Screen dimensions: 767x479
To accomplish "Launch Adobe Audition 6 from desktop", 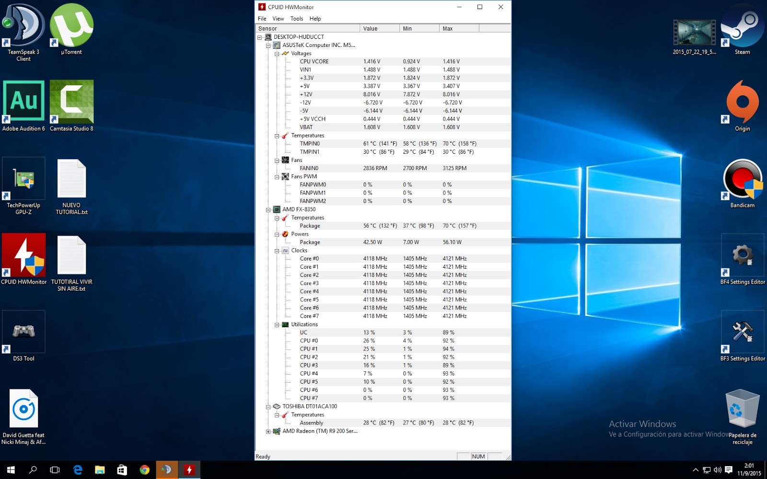I will tap(23, 106).
